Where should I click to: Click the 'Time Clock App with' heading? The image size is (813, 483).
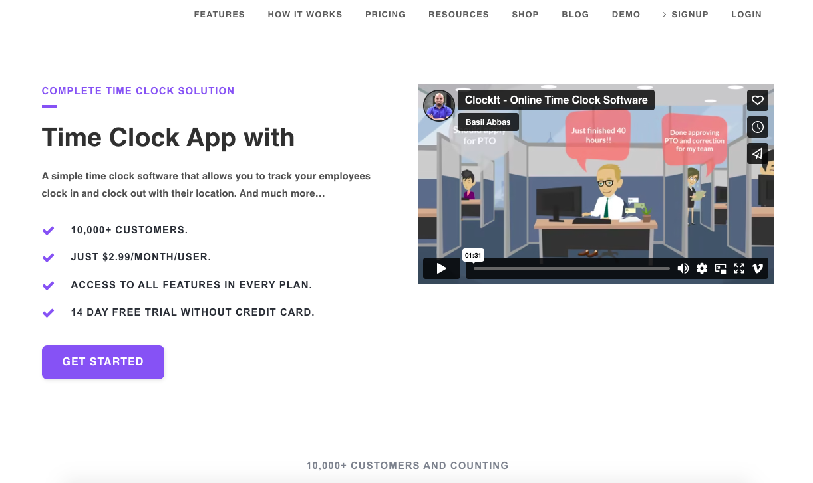pos(168,138)
